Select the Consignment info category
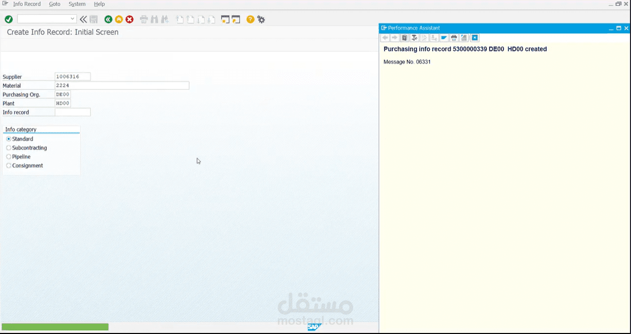Viewport: 631px width, 334px height. [x=24, y=166]
